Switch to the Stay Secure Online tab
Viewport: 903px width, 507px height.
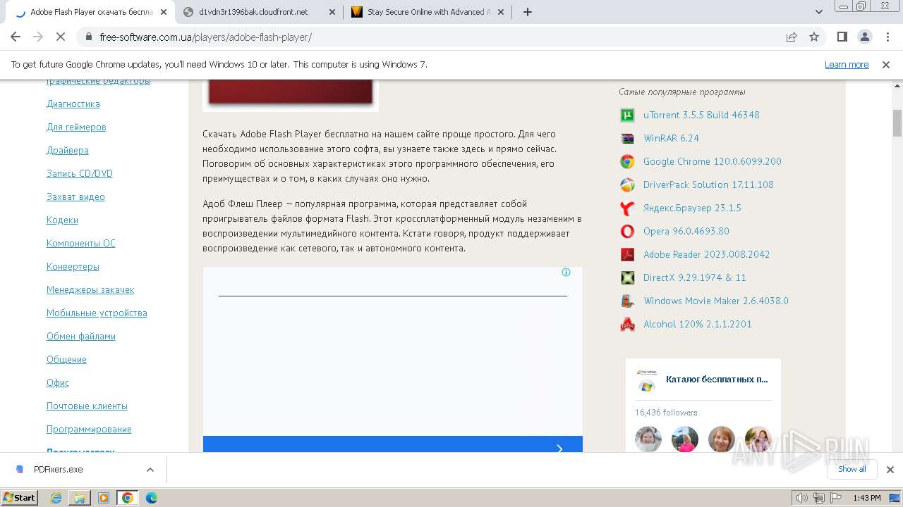point(428,12)
